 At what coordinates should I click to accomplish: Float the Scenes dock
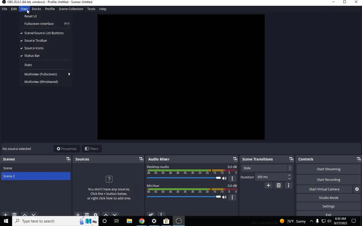pyautogui.click(x=68, y=159)
